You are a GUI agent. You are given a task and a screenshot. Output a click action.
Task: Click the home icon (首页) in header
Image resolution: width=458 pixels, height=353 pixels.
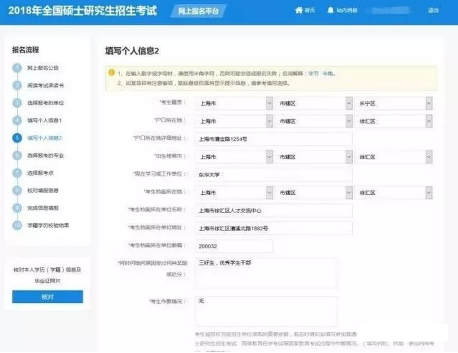(x=299, y=11)
